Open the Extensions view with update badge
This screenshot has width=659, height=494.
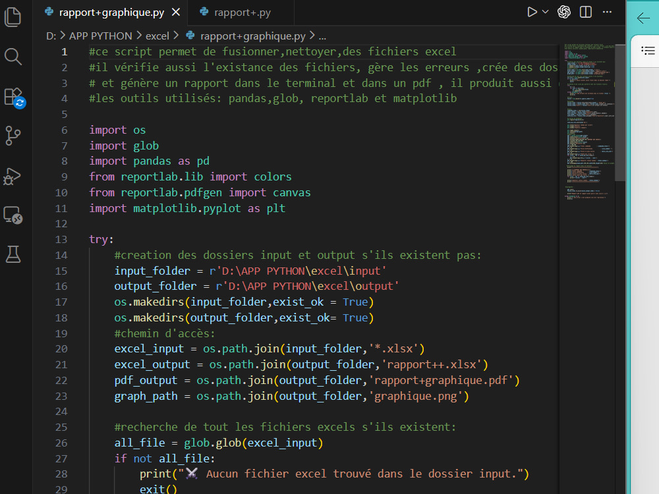pyautogui.click(x=14, y=98)
